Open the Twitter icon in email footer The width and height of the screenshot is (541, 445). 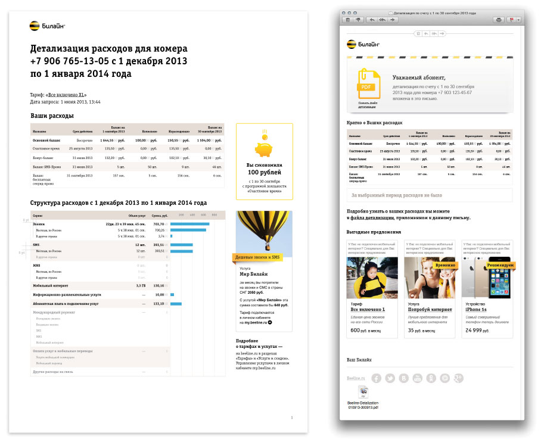[390, 378]
